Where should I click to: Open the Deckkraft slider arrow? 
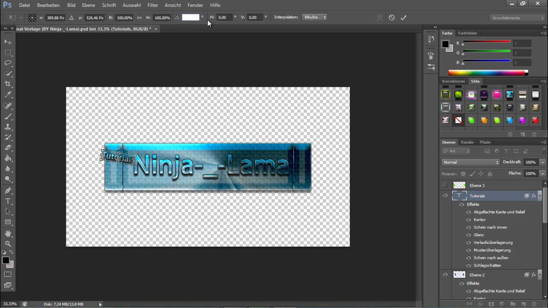(542, 162)
